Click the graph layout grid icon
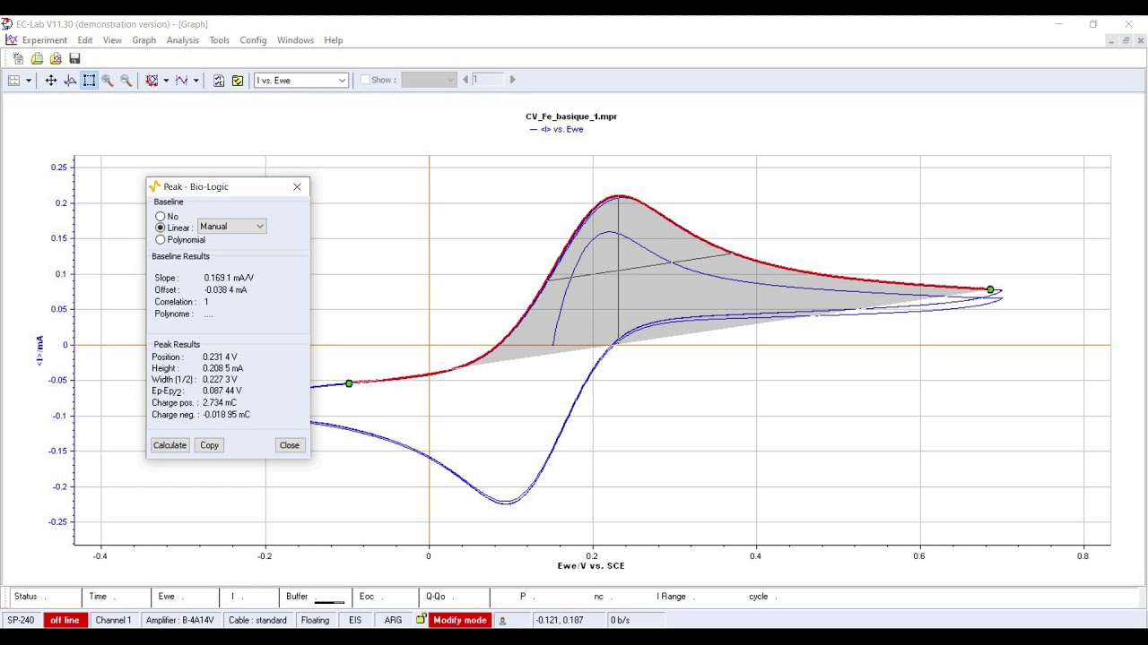The width and height of the screenshot is (1148, 645). (14, 81)
